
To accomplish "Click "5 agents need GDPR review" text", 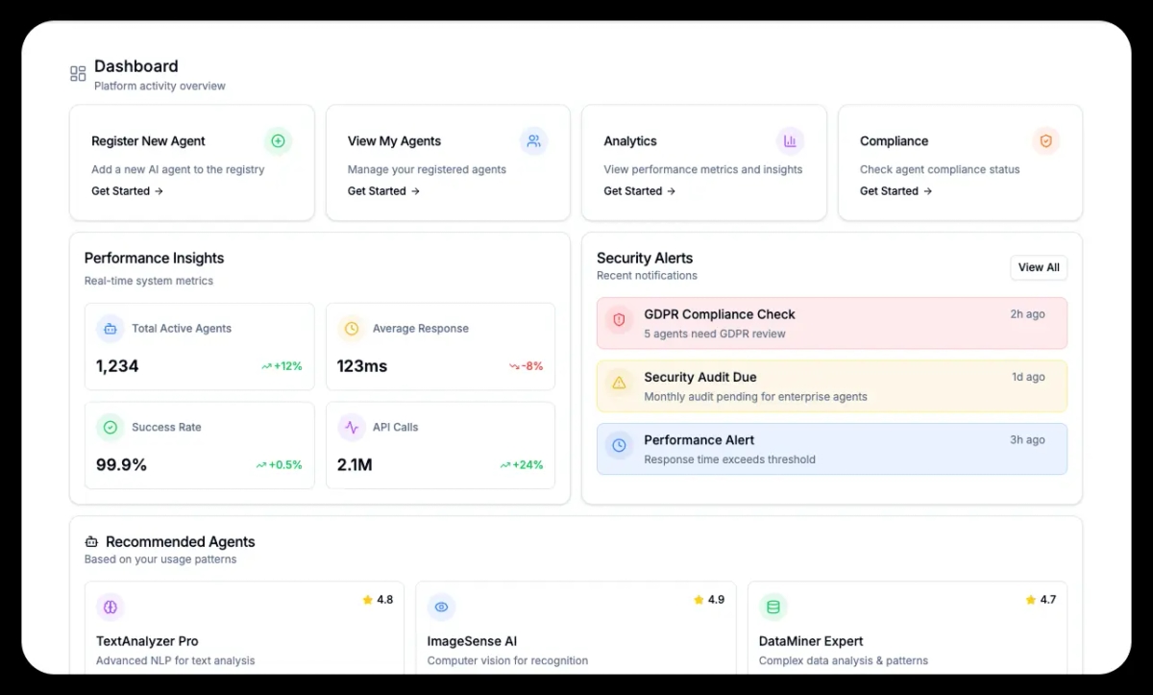I will [x=715, y=335].
